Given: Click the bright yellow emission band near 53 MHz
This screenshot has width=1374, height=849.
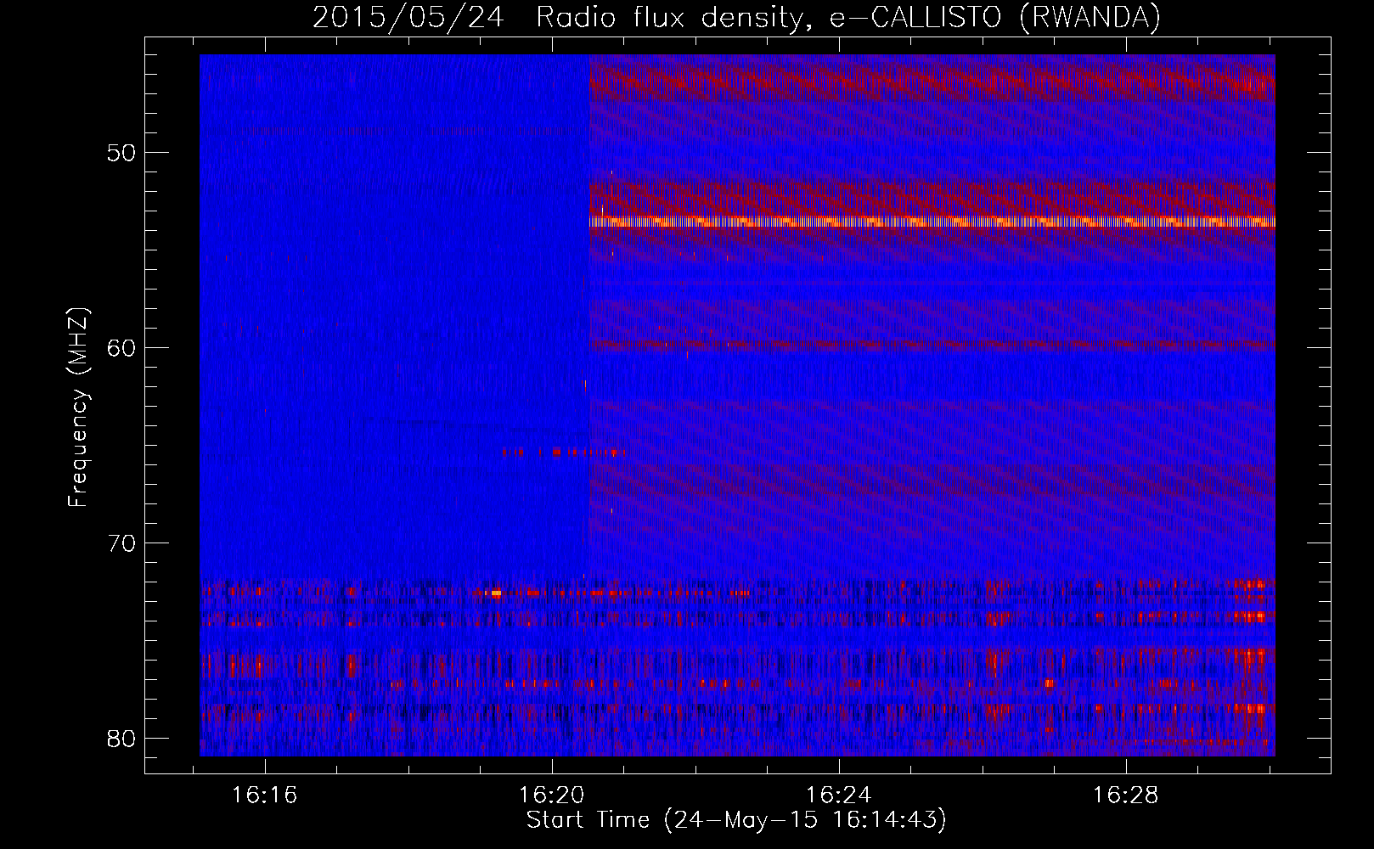Looking at the screenshot, I should point(932,222).
